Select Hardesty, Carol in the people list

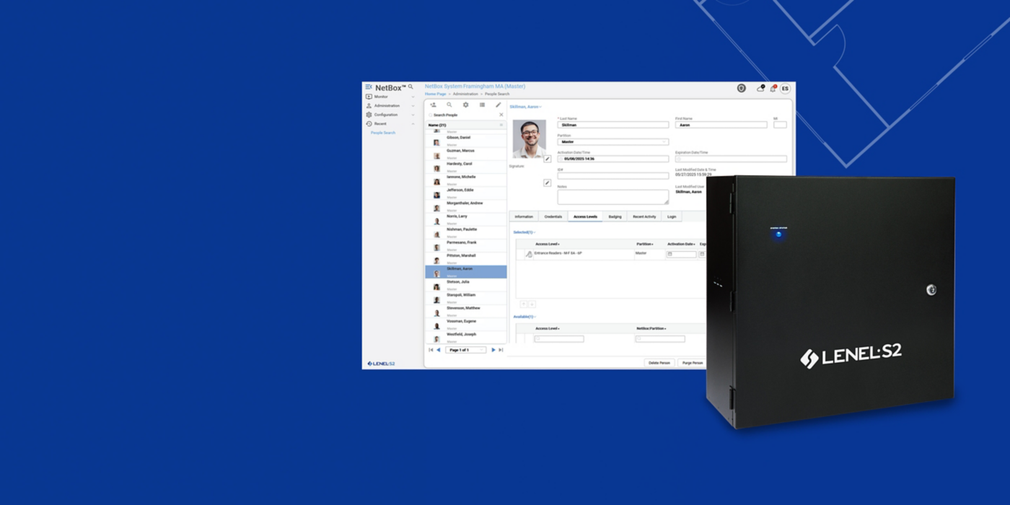point(466,167)
